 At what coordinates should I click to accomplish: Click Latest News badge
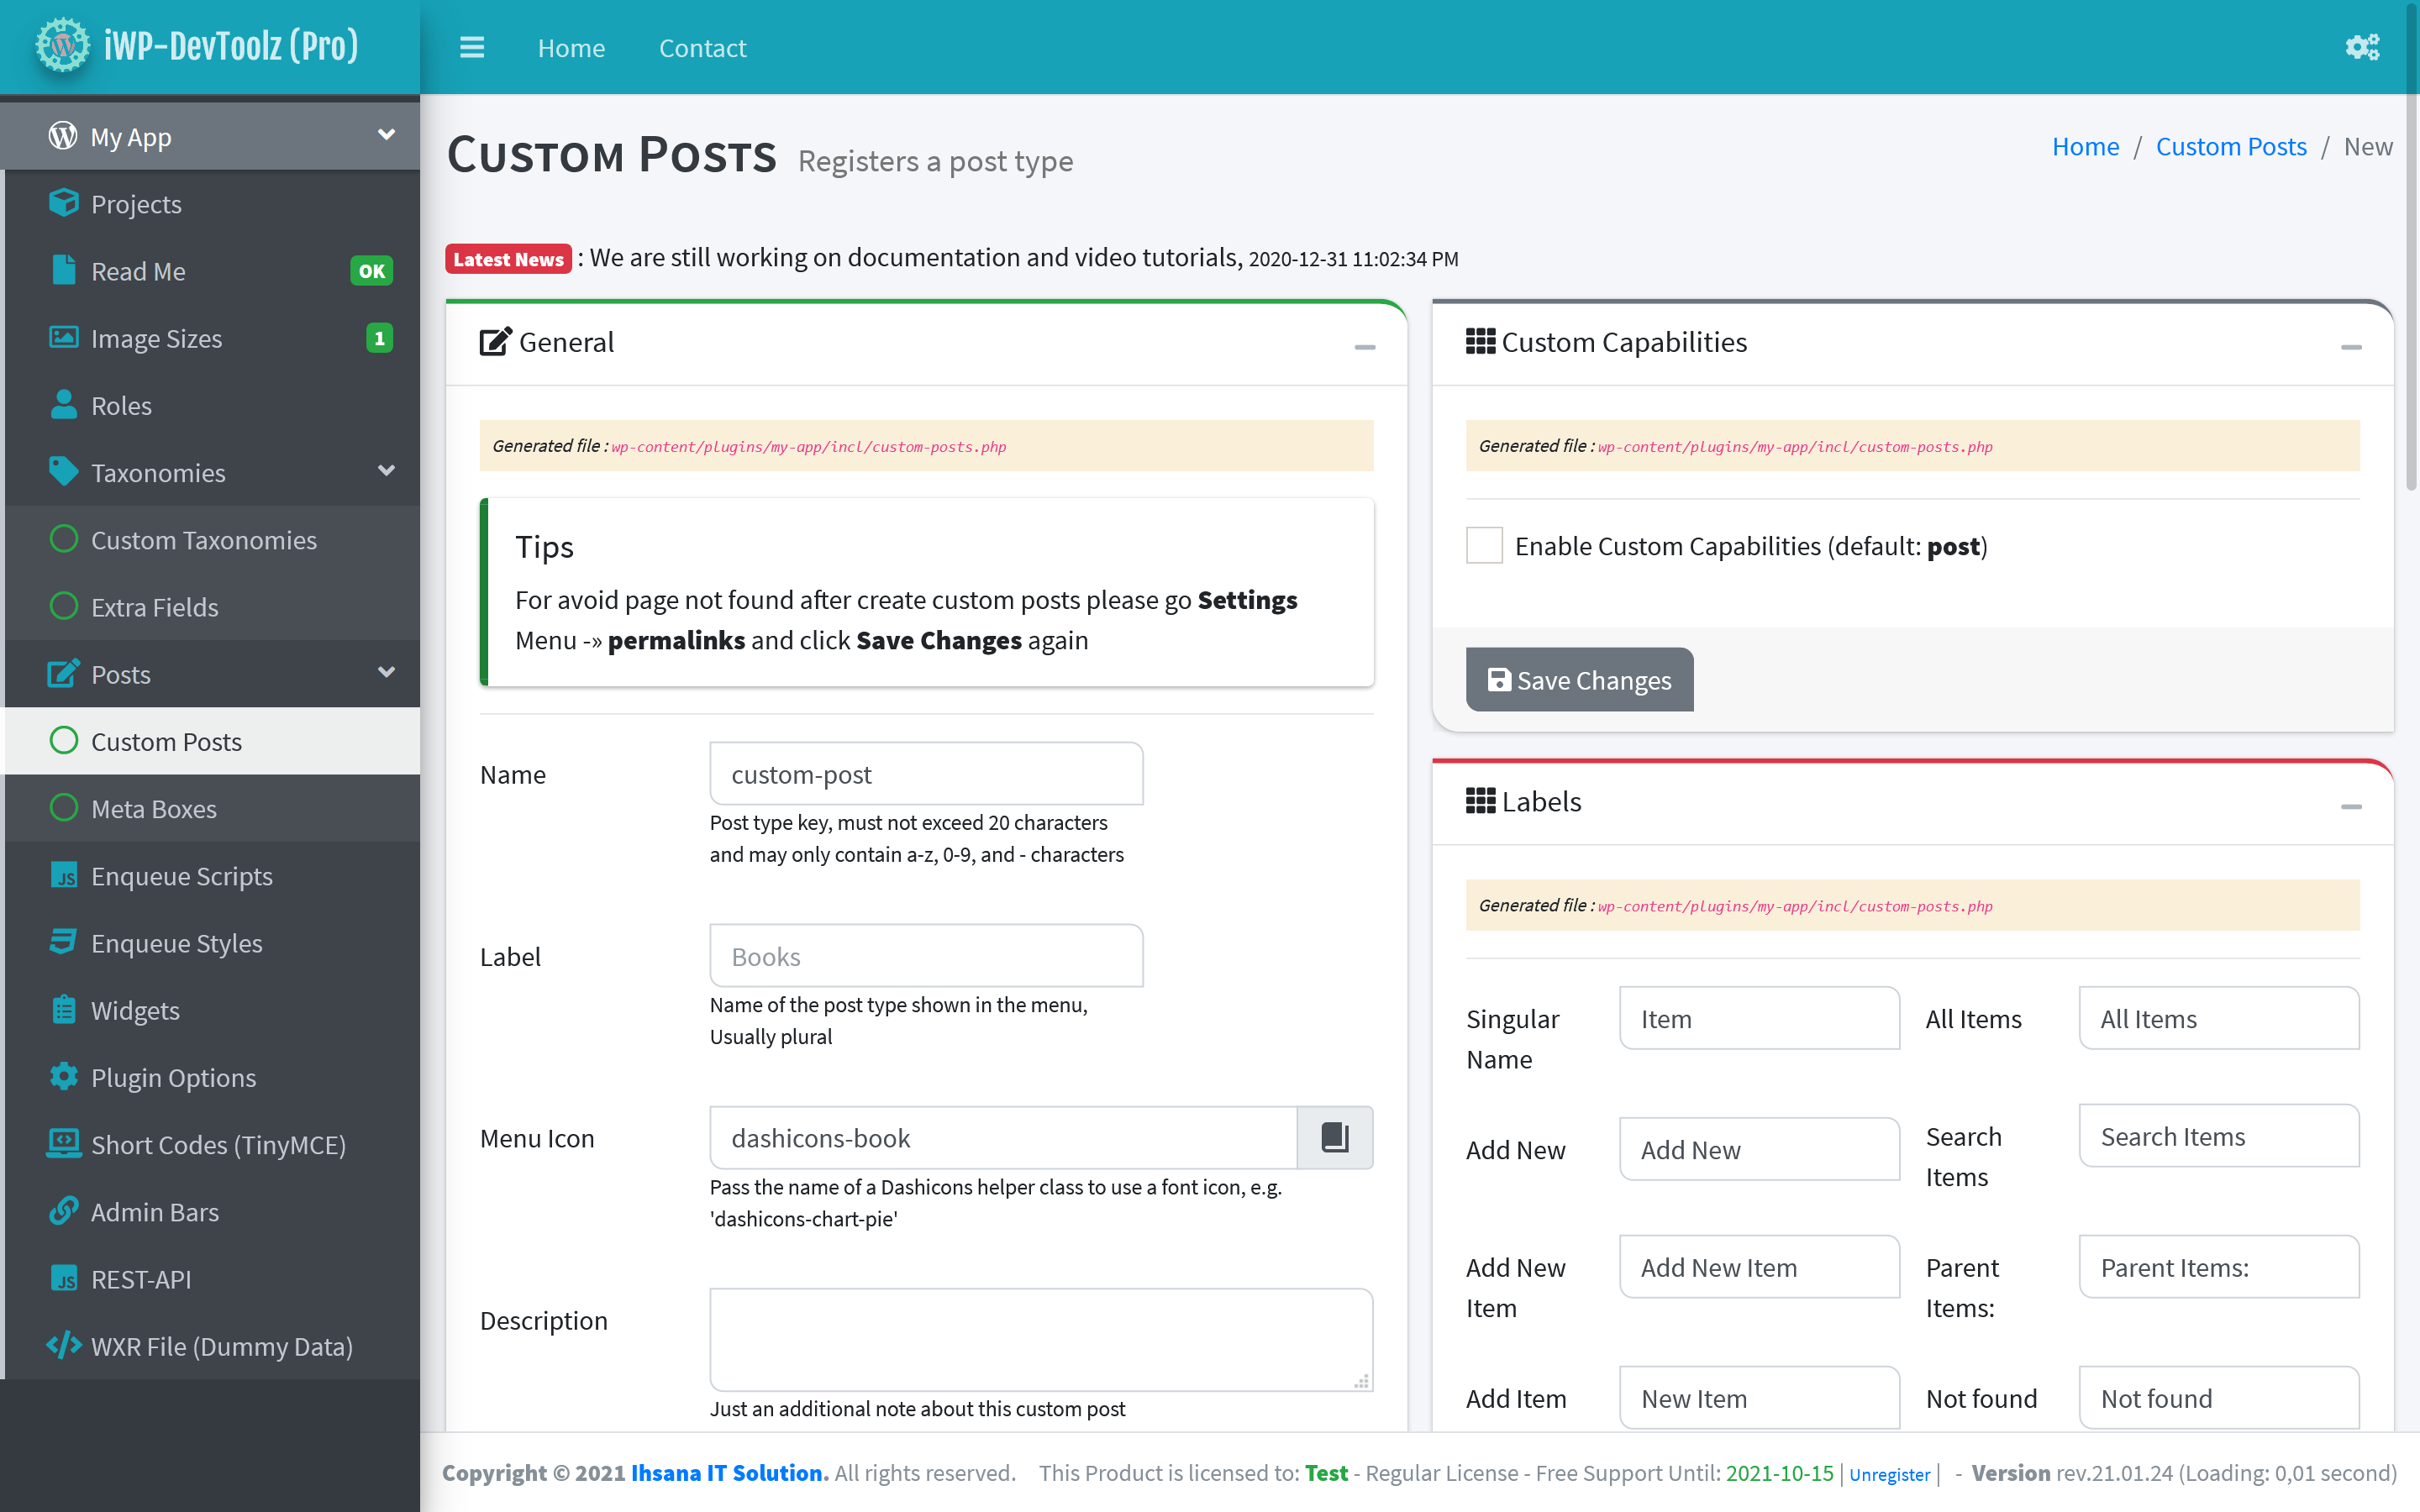click(x=508, y=259)
